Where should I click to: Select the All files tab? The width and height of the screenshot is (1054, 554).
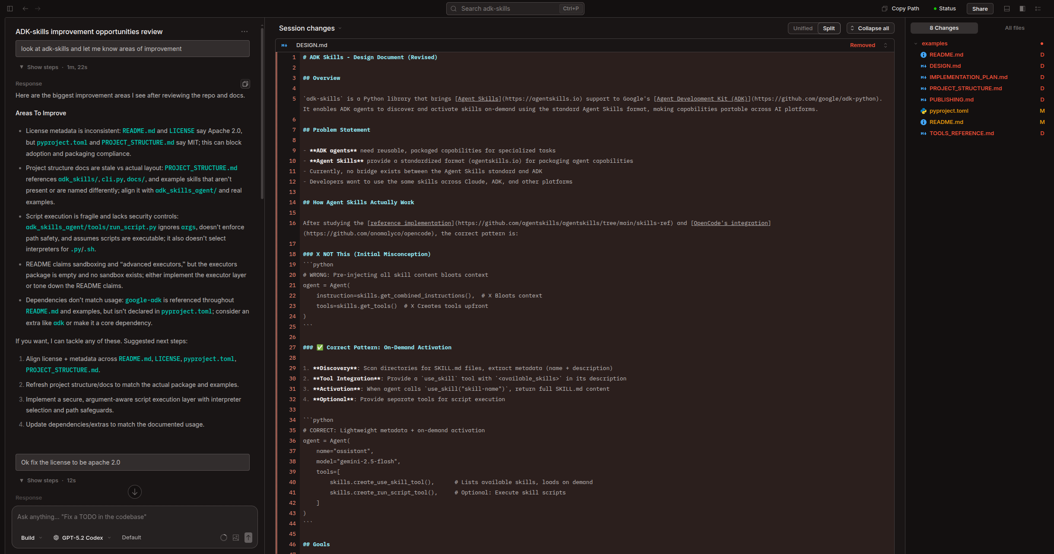click(x=1014, y=28)
